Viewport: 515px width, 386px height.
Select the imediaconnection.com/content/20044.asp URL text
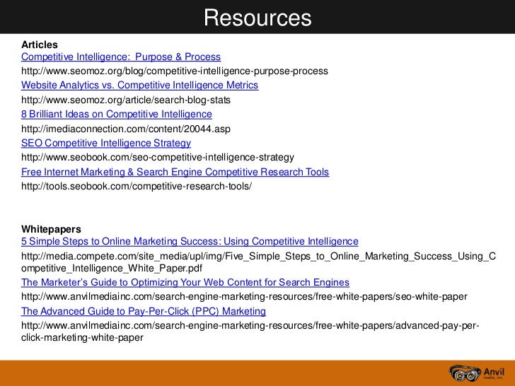126,129
